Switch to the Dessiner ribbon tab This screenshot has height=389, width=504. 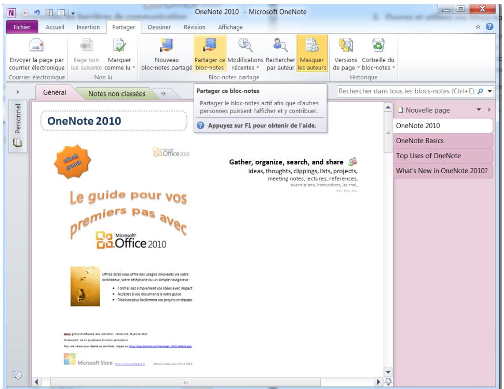pyautogui.click(x=159, y=27)
